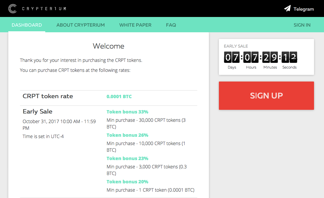
Task: Go to the FAQ tab
Action: tap(171, 25)
